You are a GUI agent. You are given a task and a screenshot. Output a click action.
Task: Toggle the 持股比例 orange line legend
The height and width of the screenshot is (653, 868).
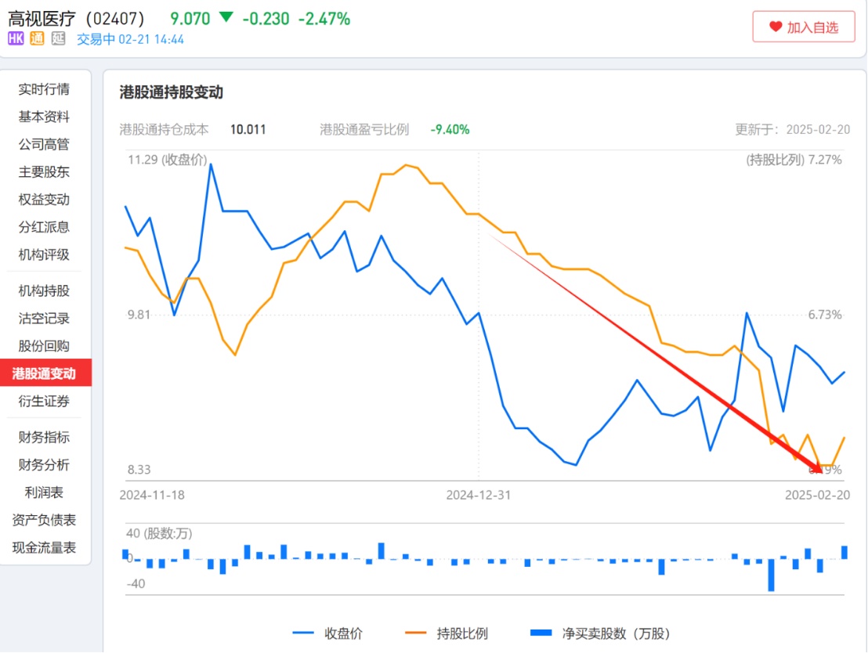(446, 633)
